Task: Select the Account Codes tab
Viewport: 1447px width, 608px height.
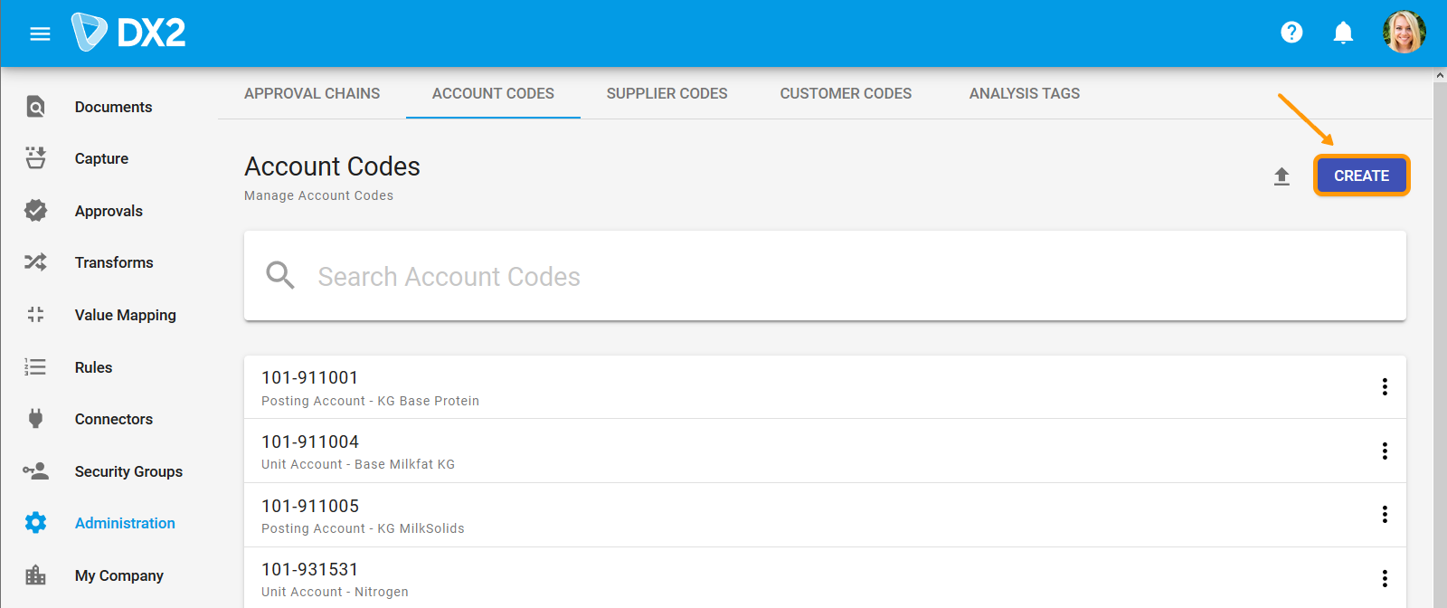Action: (x=493, y=93)
